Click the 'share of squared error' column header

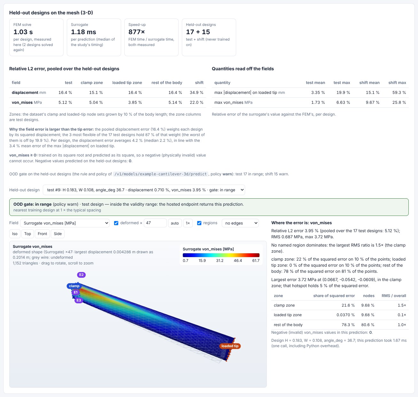pos(334,296)
